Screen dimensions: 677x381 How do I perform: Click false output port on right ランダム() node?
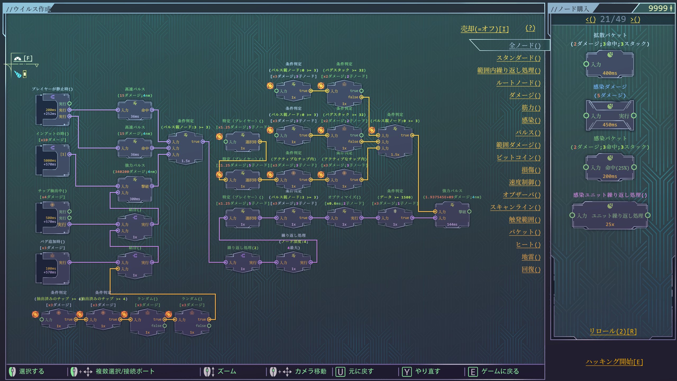[209, 326]
